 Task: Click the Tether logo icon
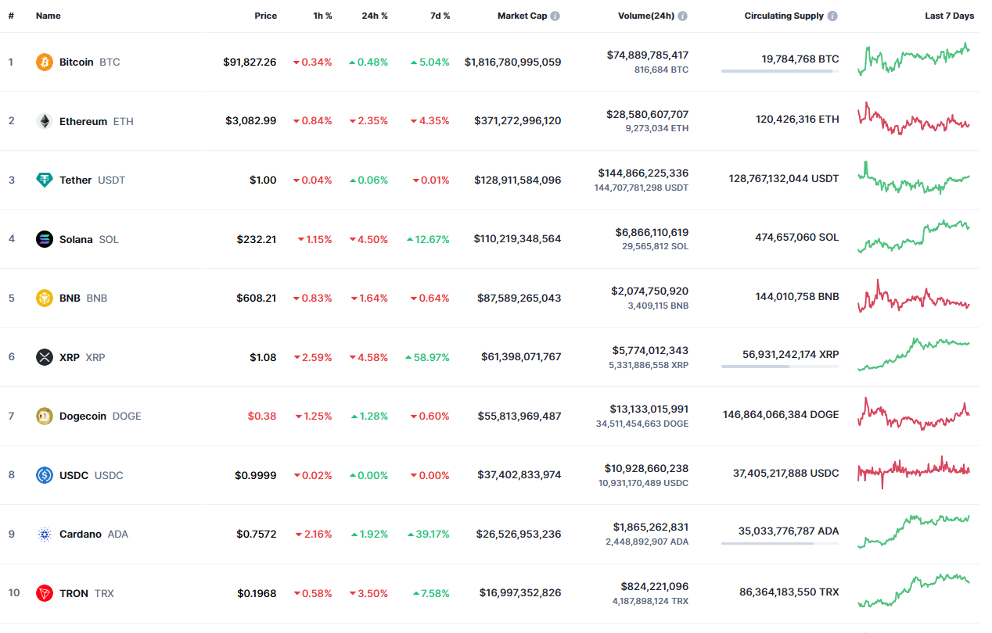pyautogui.click(x=45, y=180)
